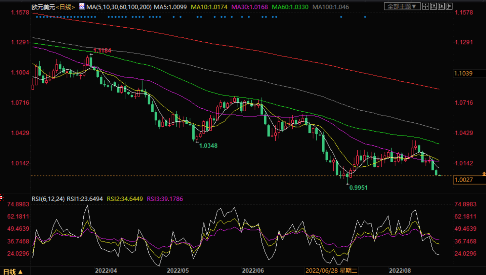The height and width of the screenshot is (275, 486).
Task: Click the red alert dot icon
Action: (x=1, y=198)
